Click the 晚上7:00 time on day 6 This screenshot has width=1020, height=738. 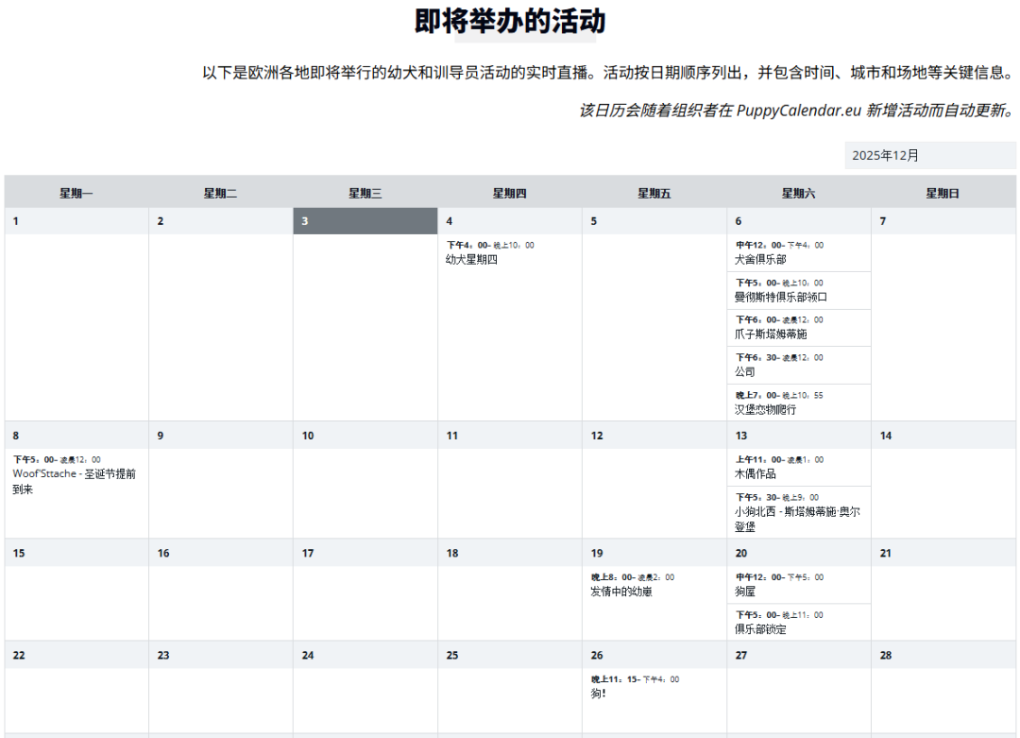click(756, 396)
